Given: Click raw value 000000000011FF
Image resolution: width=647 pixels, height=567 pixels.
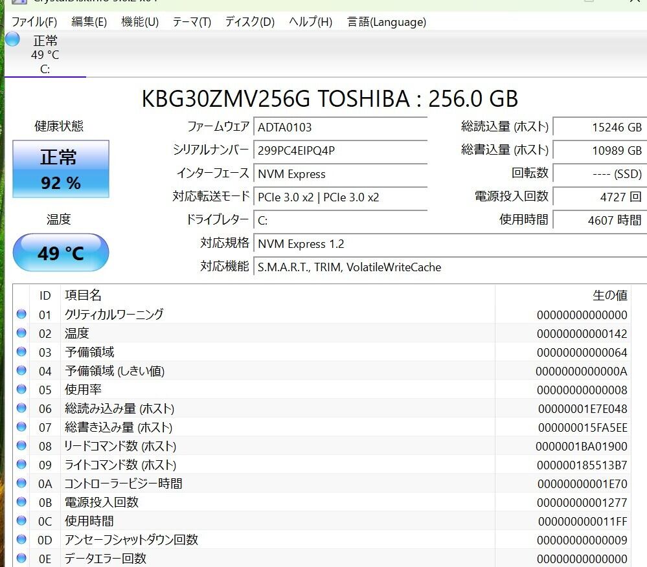Looking at the screenshot, I should (583, 522).
